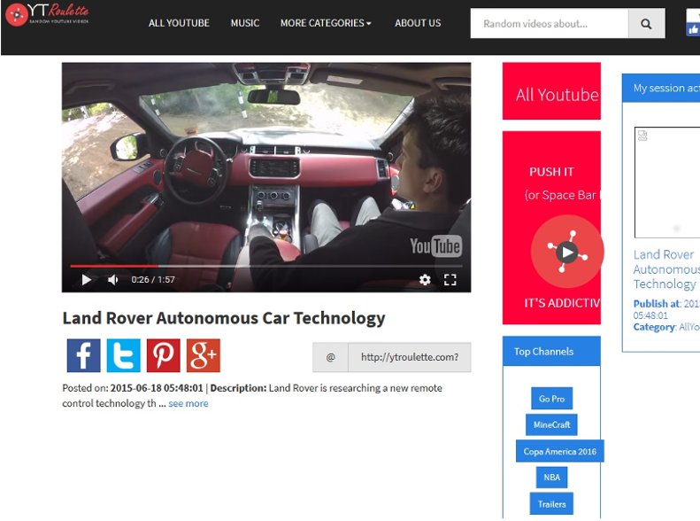Focus the random videos search field
Screen dimensions: 700x521
coord(549,24)
